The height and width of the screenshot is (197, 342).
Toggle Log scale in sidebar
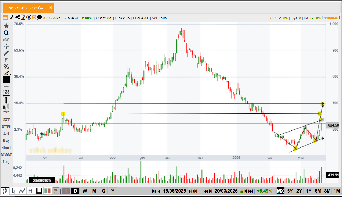point(6,162)
